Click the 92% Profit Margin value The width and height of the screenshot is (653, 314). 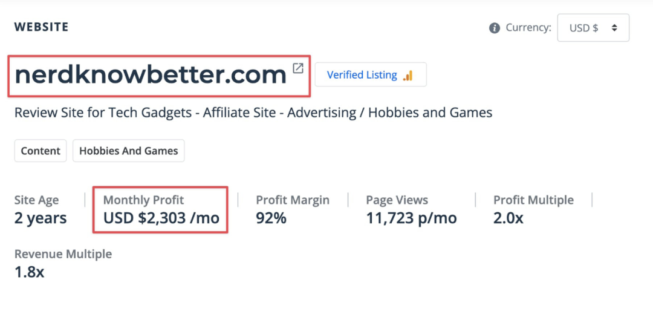271,218
